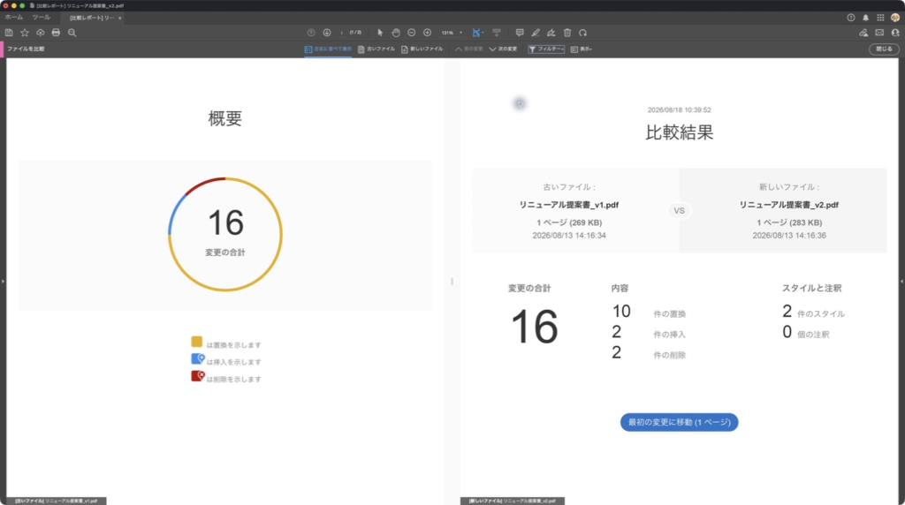
Task: Click 最初の変更に移動 (1 ページ) button
Action: pyautogui.click(x=680, y=422)
